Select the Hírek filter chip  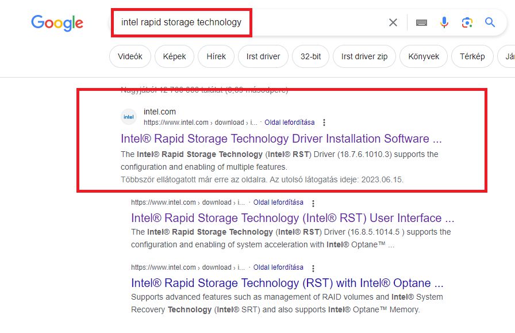(216, 56)
